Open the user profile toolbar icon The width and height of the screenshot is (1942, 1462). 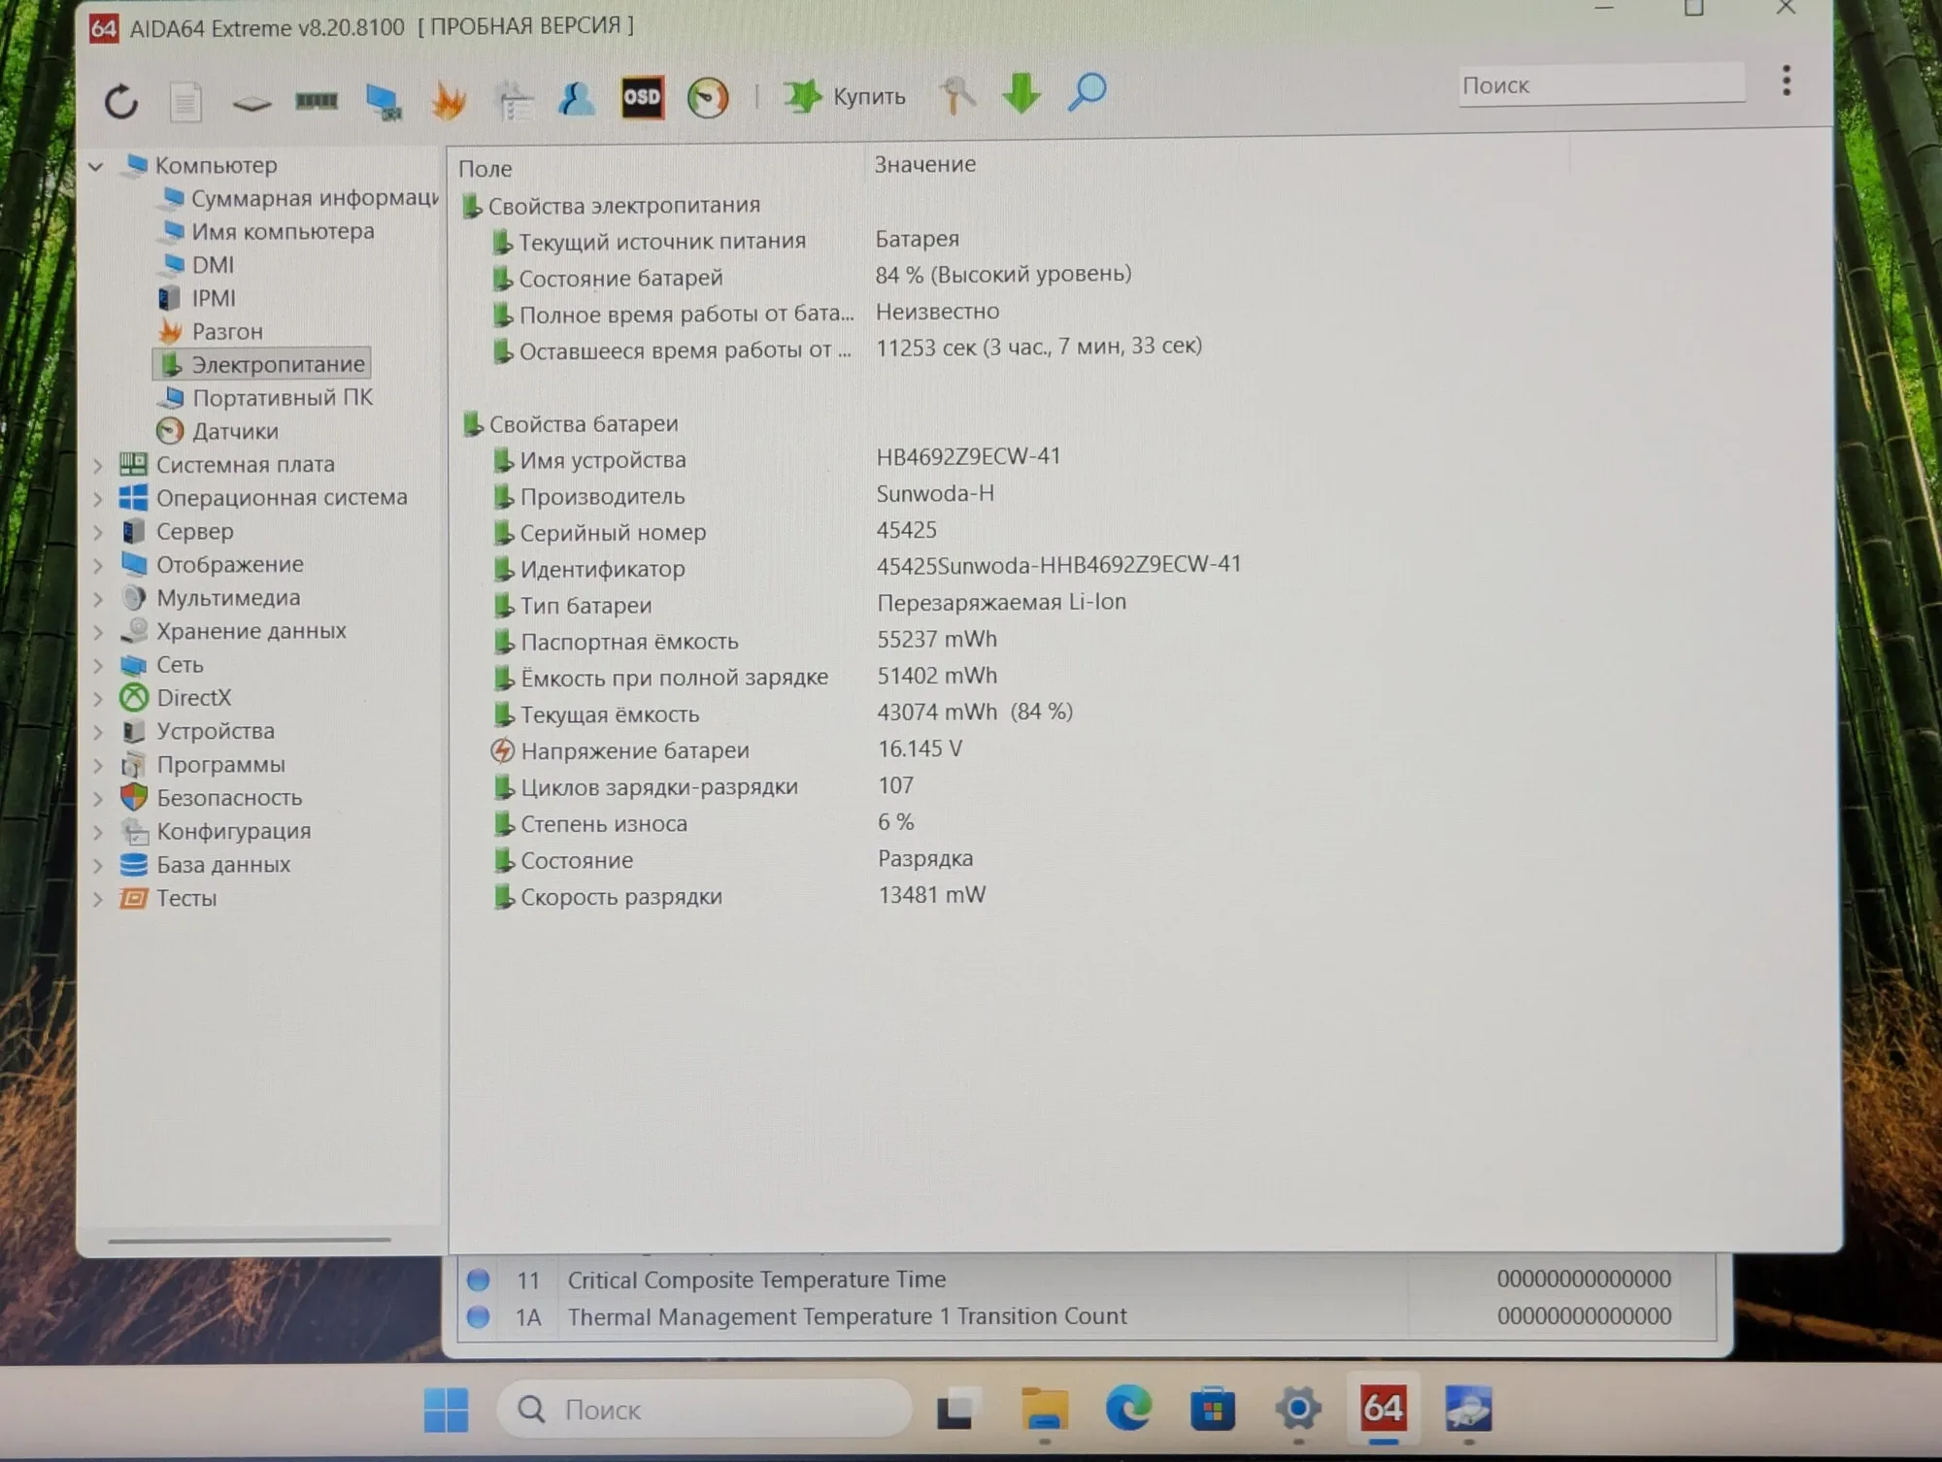577,99
